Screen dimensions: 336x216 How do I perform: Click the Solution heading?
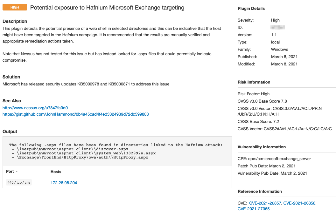(x=11, y=77)
